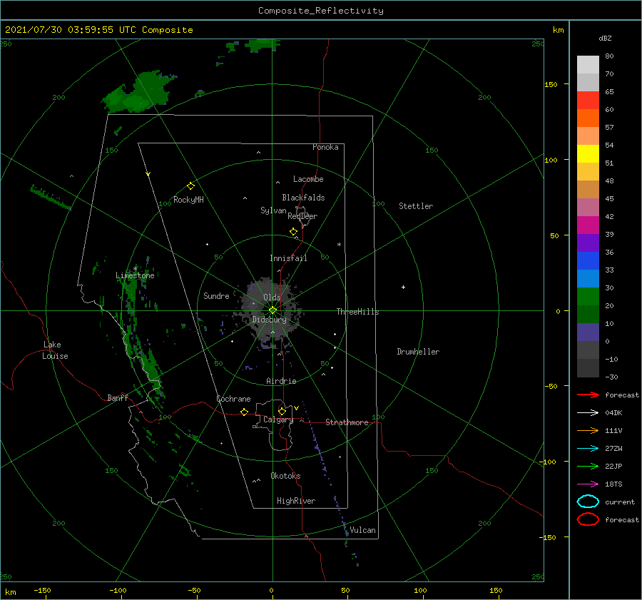Viewport: 642px width, 600px height.
Task: Click the Lacombe city label
Action: click(x=308, y=179)
